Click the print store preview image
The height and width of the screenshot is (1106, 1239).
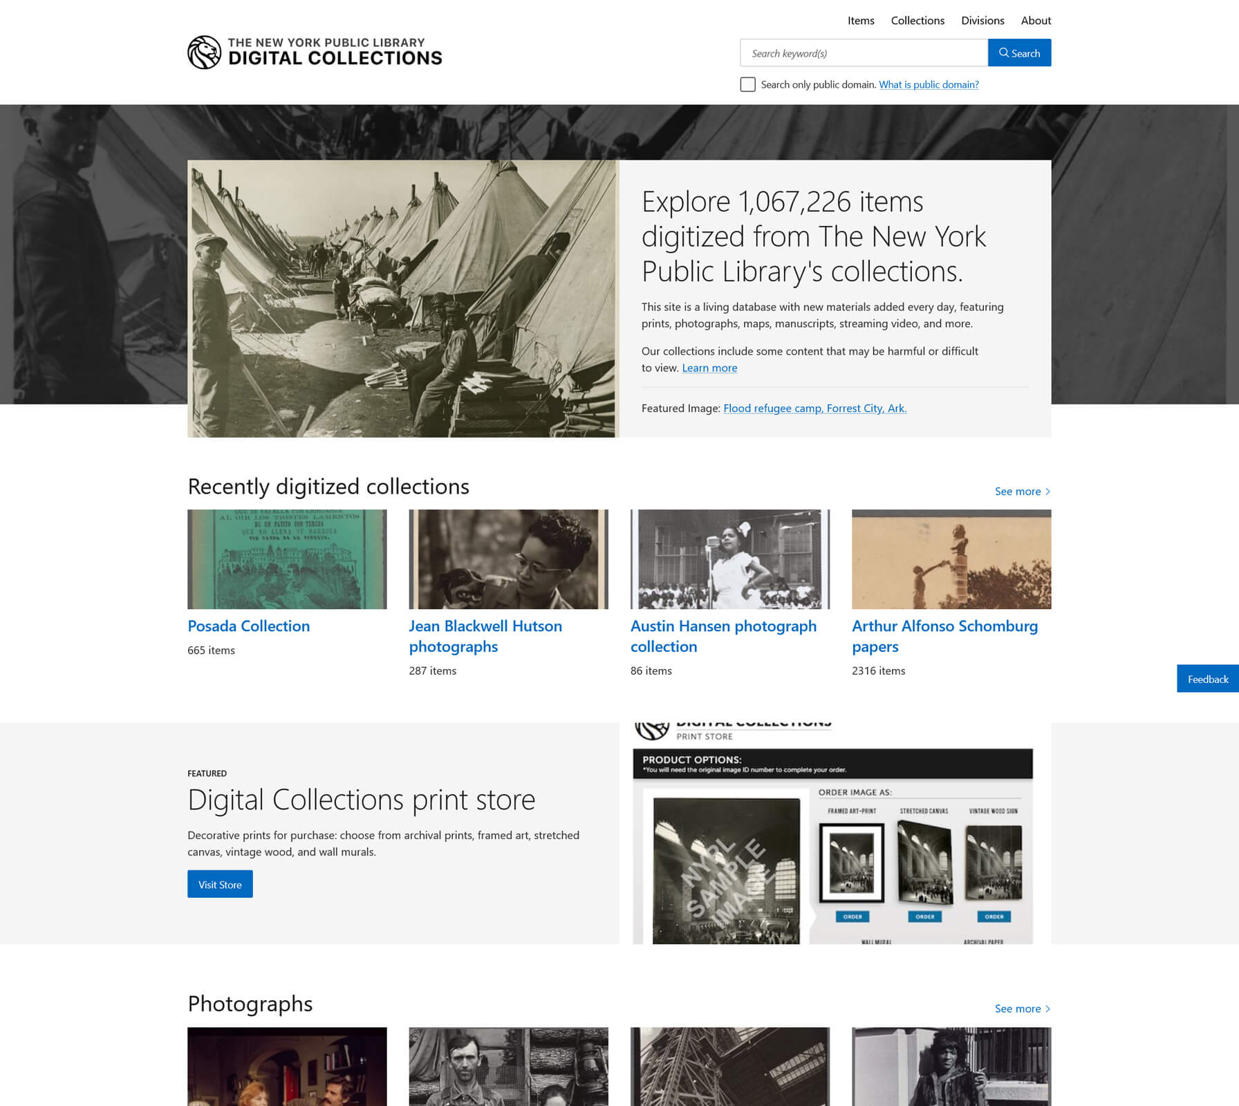tap(832, 834)
